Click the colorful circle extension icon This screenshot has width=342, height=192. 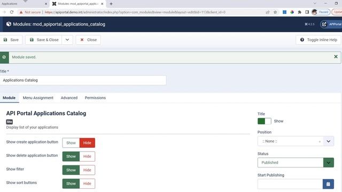[292, 12]
